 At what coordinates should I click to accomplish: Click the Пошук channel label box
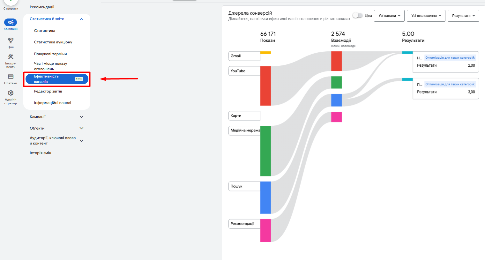point(244,186)
